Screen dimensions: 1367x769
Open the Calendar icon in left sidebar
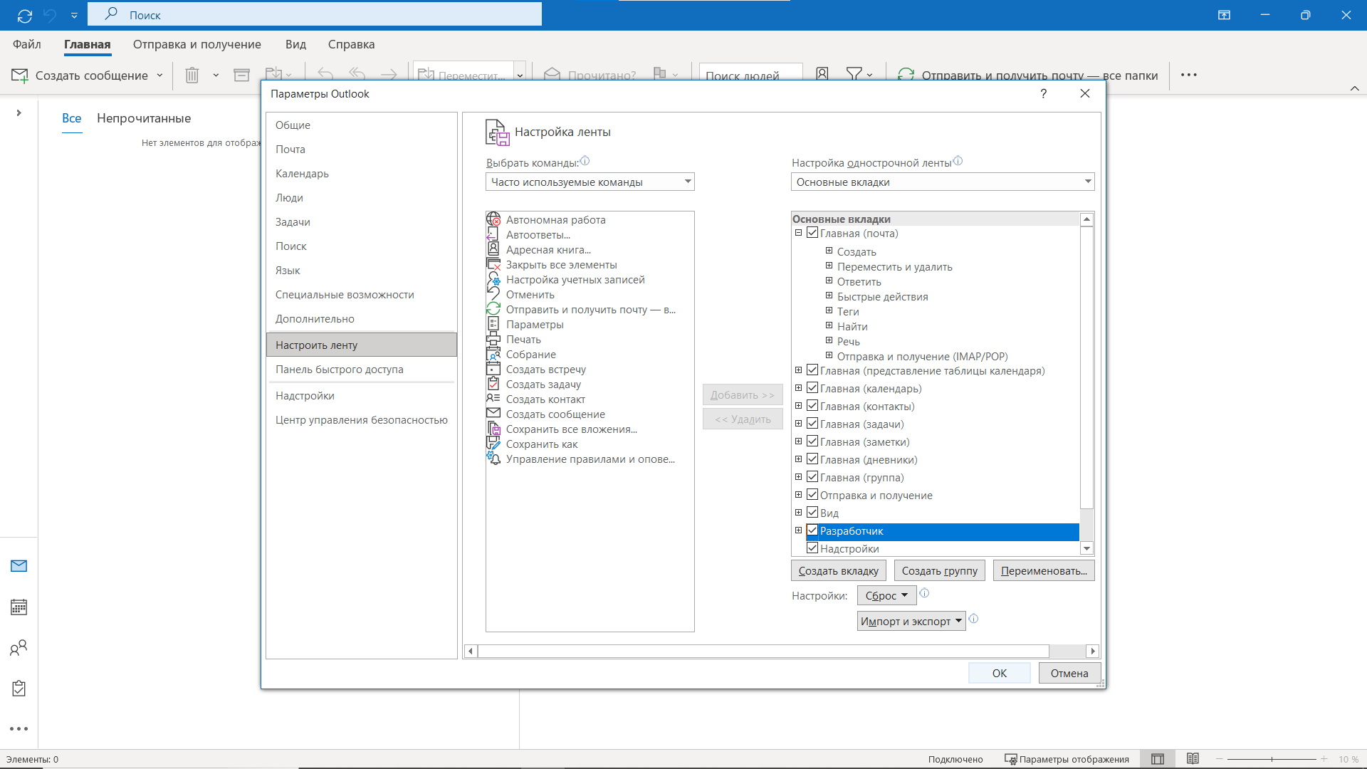19,607
